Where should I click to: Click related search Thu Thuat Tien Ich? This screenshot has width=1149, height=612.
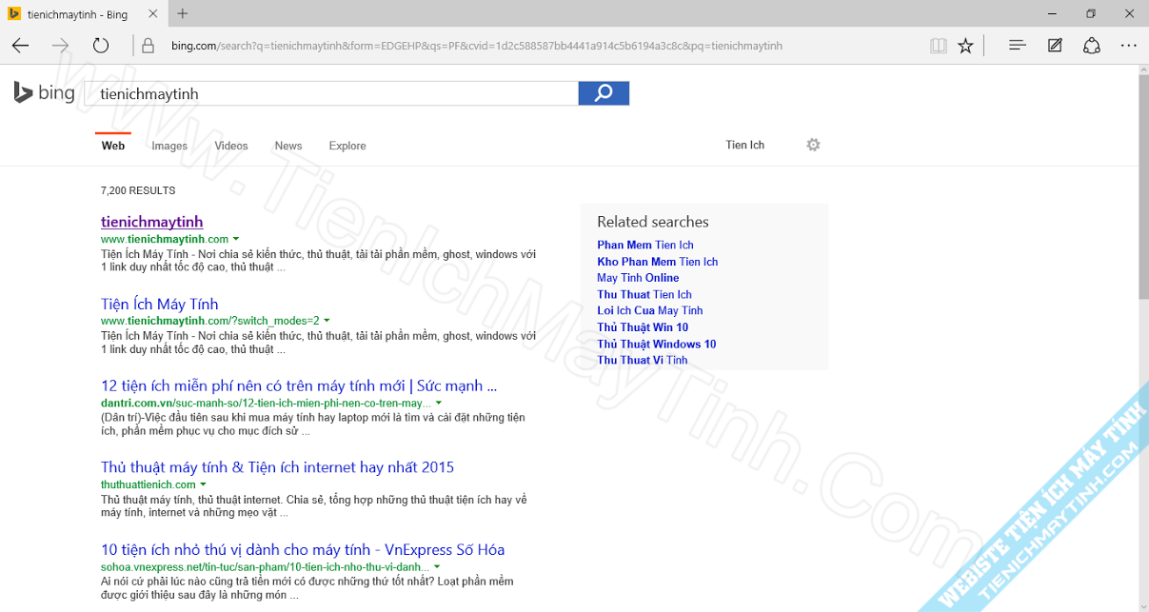(x=644, y=294)
